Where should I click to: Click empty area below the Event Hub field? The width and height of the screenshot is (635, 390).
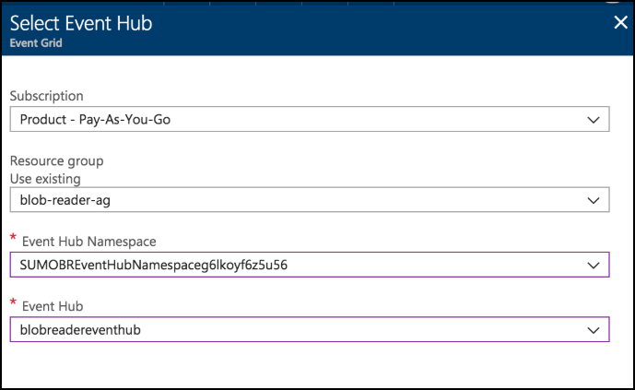313,364
